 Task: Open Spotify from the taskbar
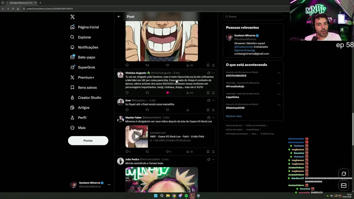[x=186, y=196]
